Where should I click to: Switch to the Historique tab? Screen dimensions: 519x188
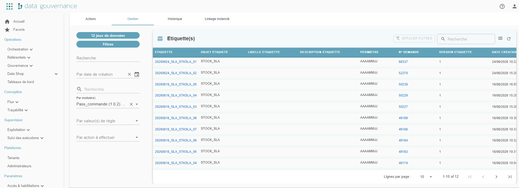coord(175,19)
